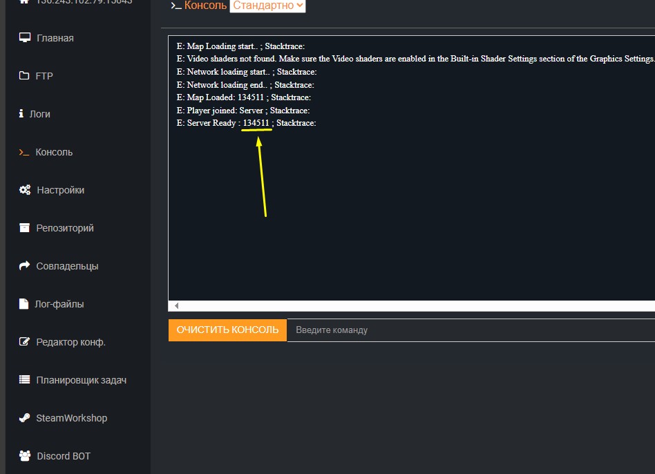Click the Steam icon beside SteamWorkshop
Image resolution: width=655 pixels, height=474 pixels.
(25, 417)
